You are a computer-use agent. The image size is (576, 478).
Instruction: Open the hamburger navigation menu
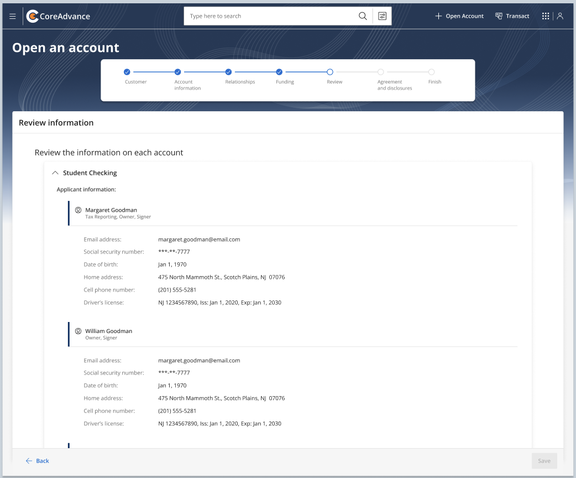tap(13, 16)
